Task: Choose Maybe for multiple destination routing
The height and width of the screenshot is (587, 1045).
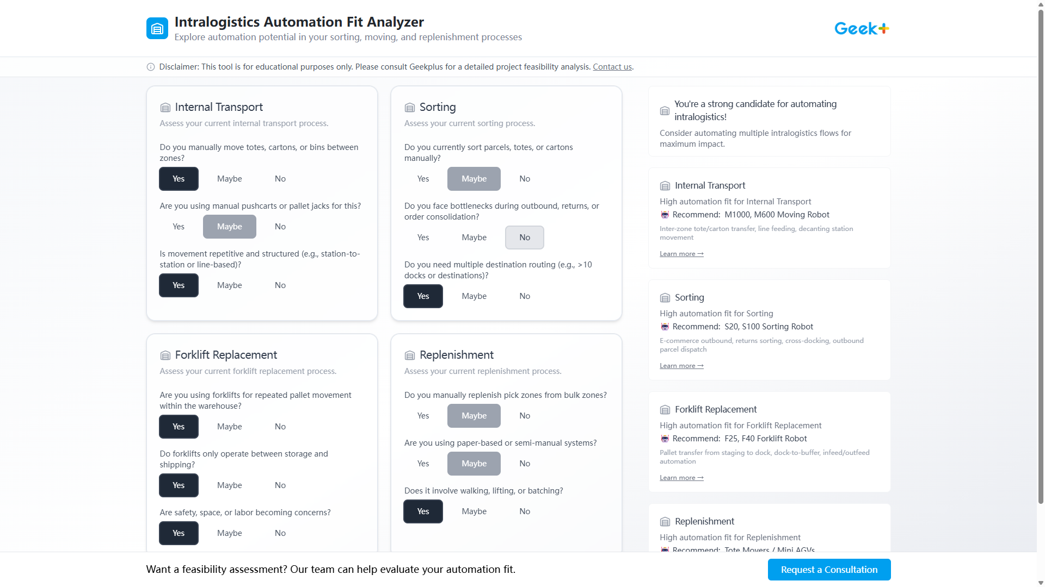Action: pyautogui.click(x=474, y=296)
